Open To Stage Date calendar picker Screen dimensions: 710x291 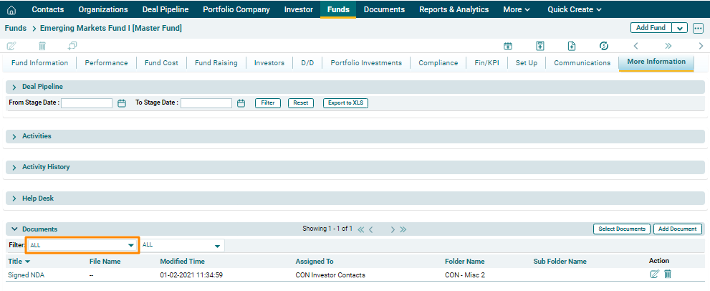(241, 103)
